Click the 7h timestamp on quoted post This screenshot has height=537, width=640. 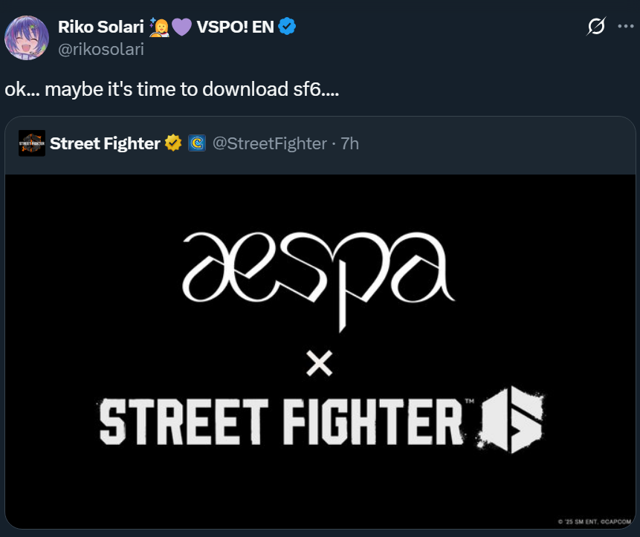(x=349, y=143)
